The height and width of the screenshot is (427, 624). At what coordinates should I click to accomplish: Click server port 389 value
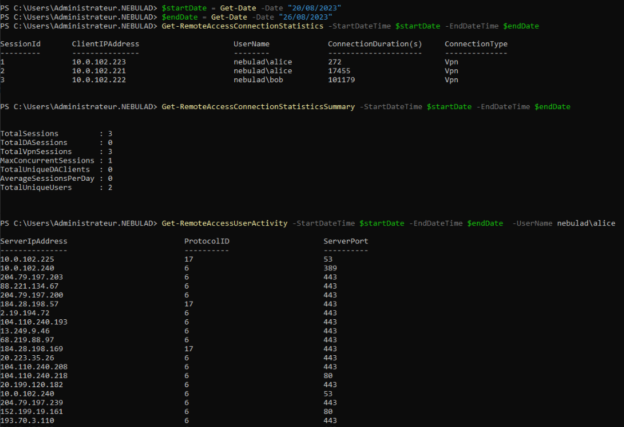click(x=330, y=268)
